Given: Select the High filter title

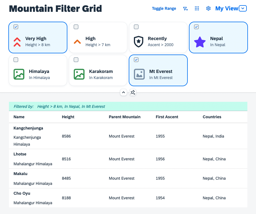Looking at the screenshot, I should click(90, 39).
